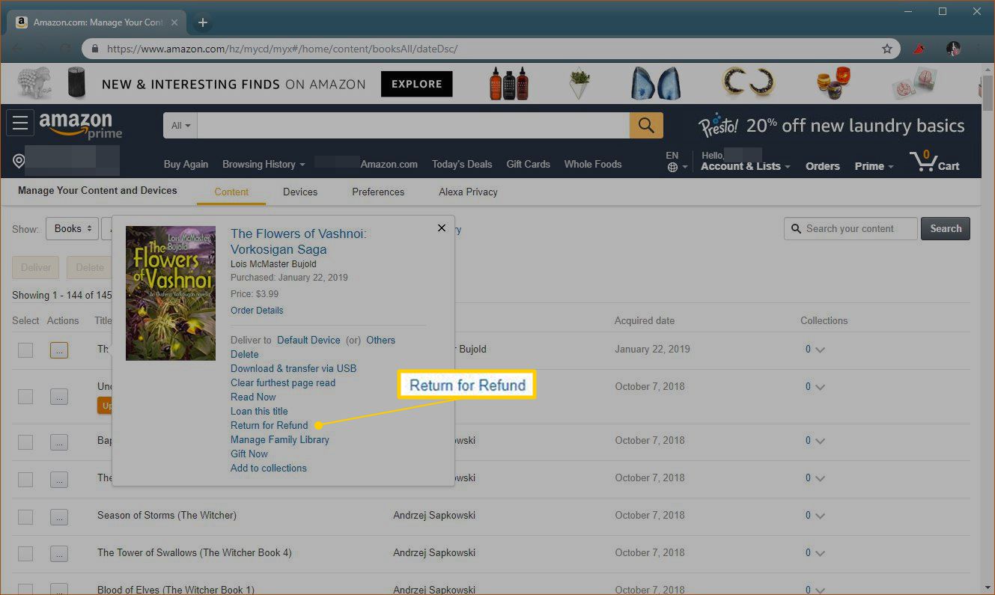Expand collections chevron for Season of Storms
This screenshot has width=995, height=595.
[820, 516]
